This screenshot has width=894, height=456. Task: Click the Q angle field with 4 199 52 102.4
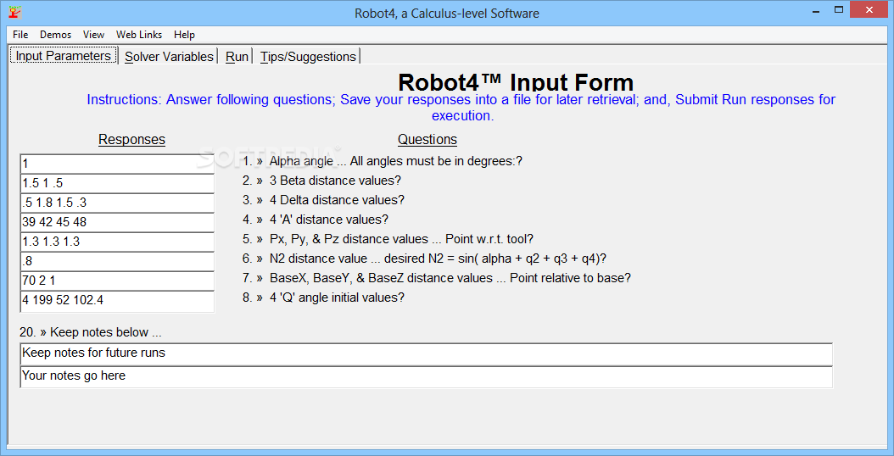(x=117, y=300)
